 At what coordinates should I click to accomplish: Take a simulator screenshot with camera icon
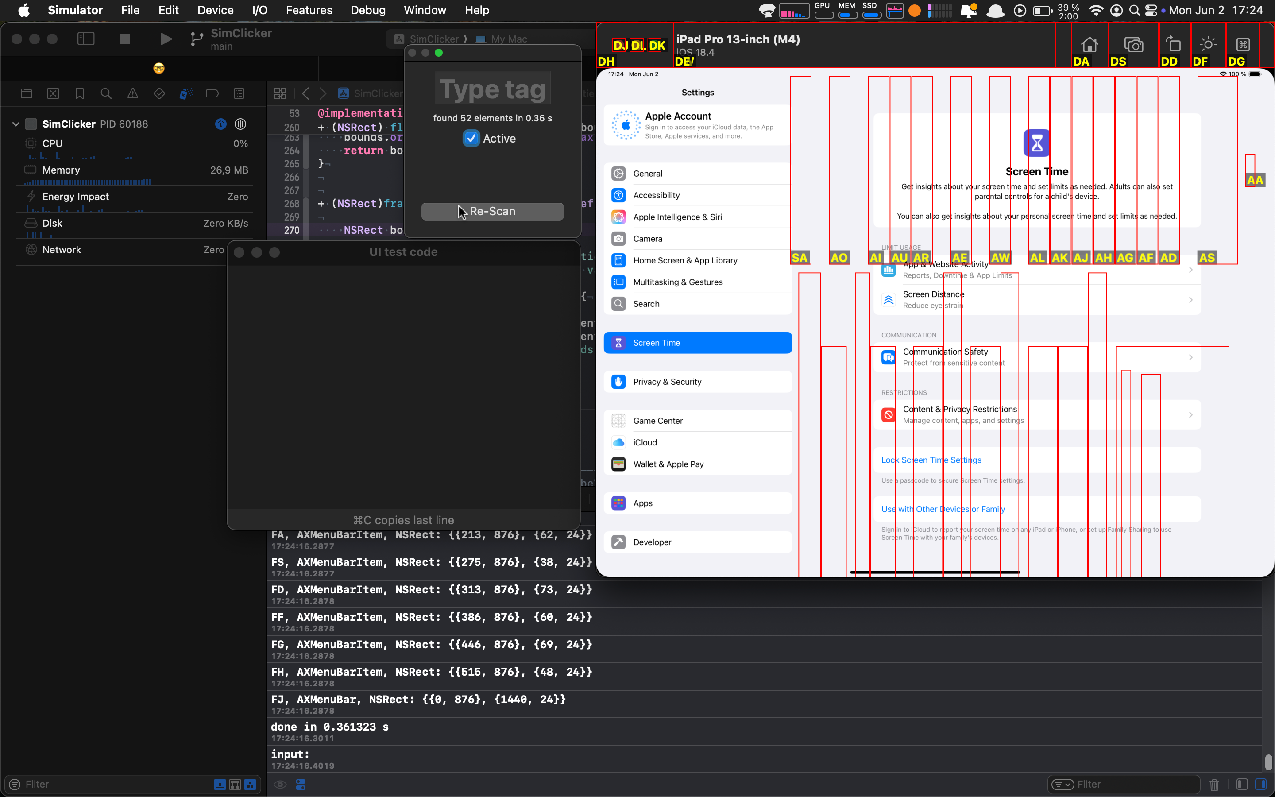pos(1133,44)
